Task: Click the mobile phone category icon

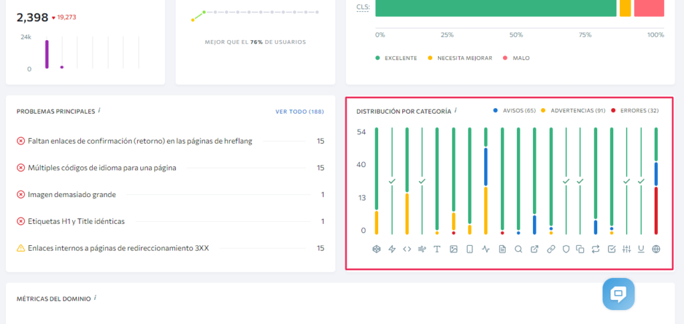Action: pos(470,249)
